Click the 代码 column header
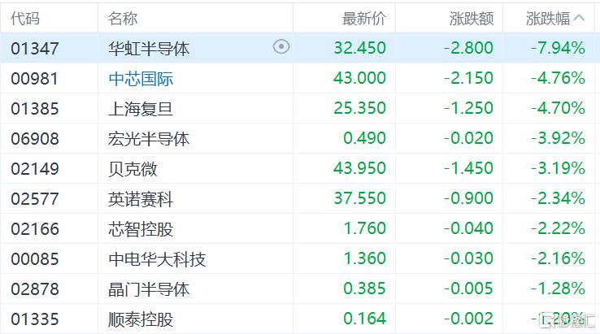 click(x=25, y=18)
